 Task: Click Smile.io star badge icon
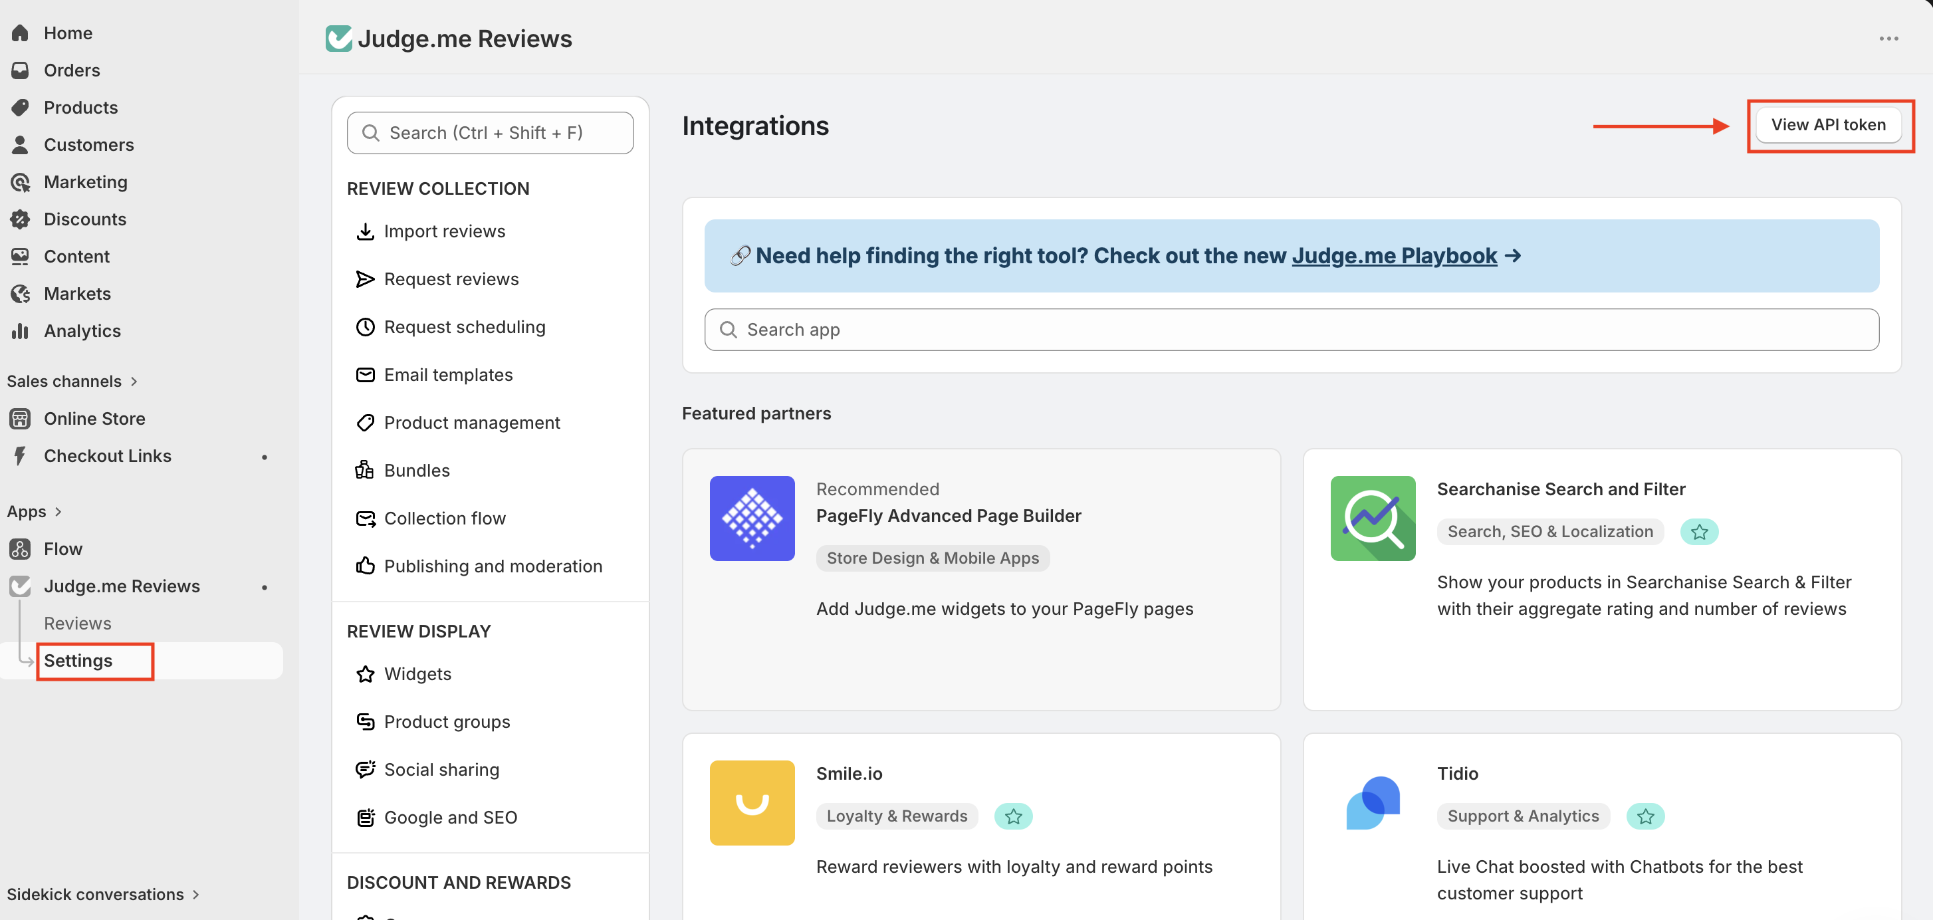[1014, 816]
